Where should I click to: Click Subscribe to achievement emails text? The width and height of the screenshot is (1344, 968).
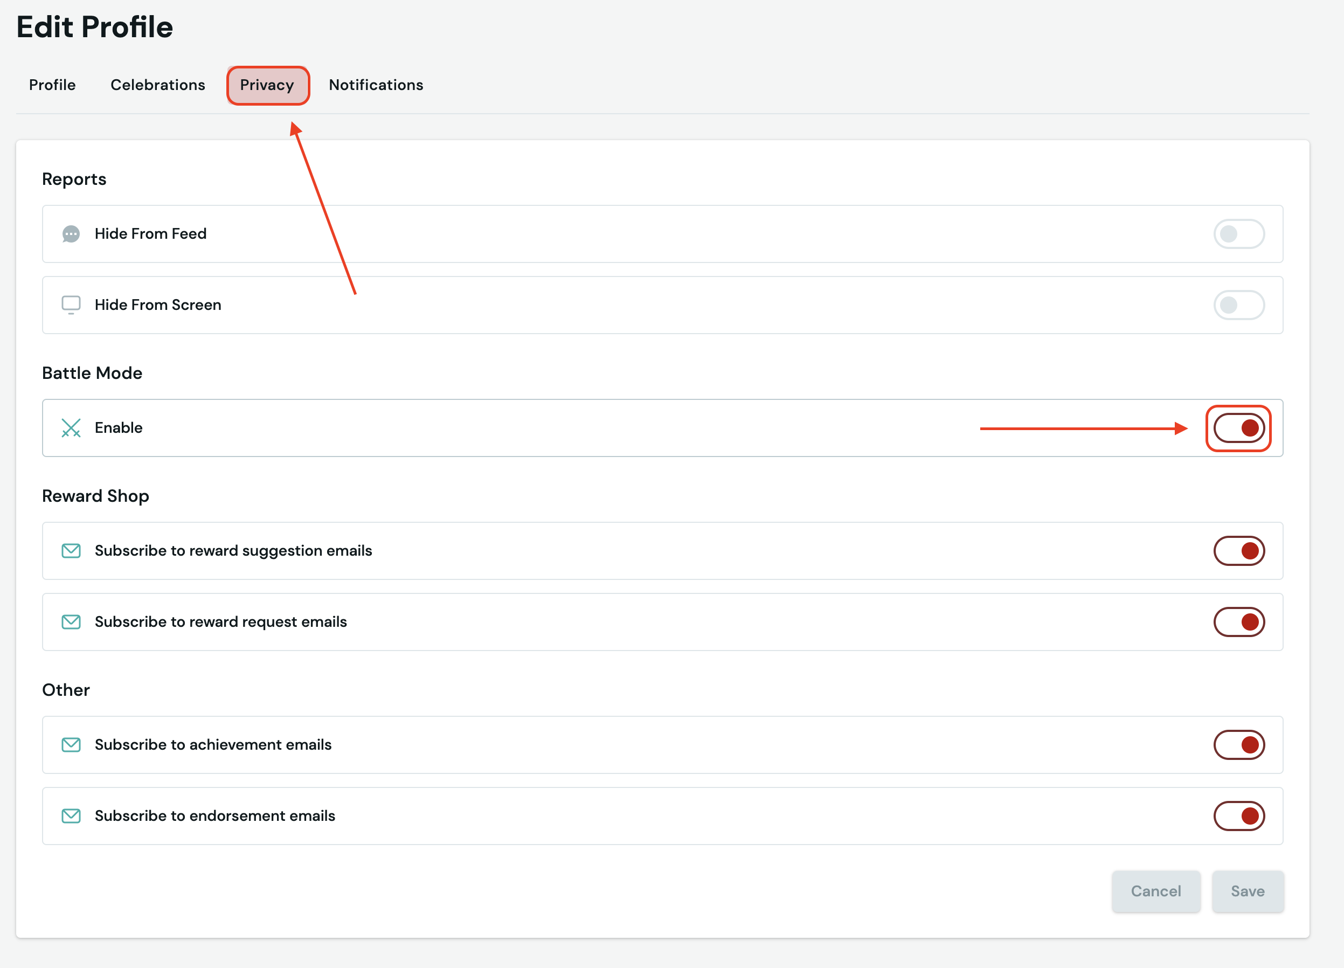[x=213, y=744]
